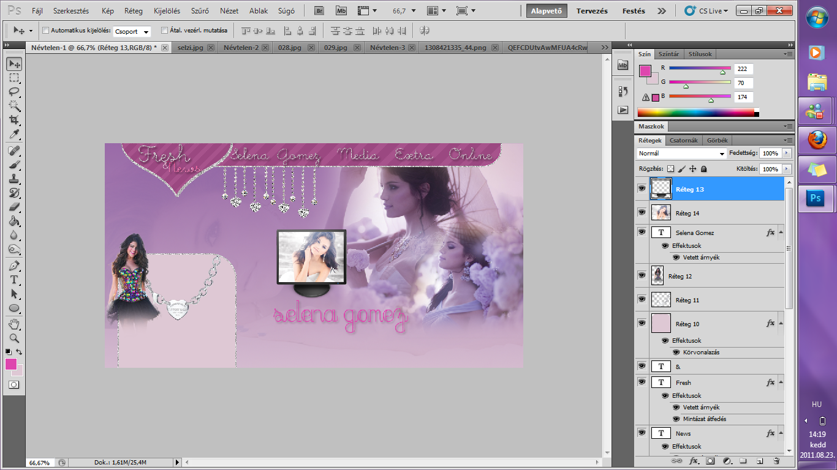This screenshot has height=470, width=837.
Task: Select the Crop tool
Action: coord(13,120)
